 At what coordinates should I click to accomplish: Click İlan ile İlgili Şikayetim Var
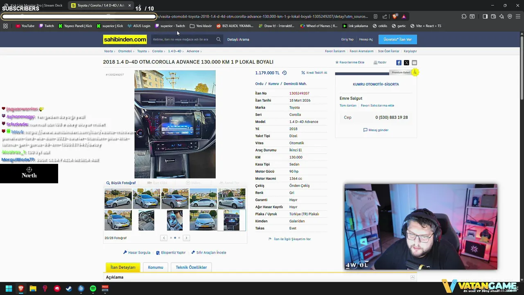(289, 239)
